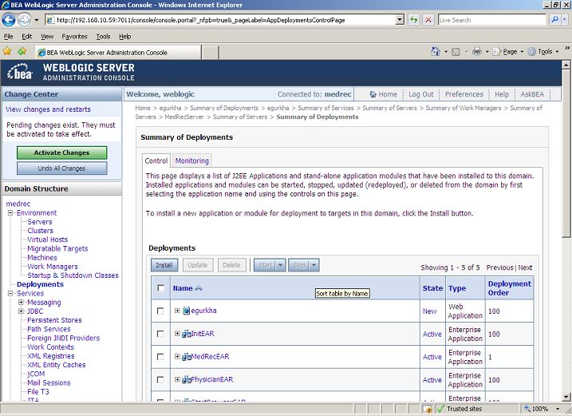
Task: Check the InitEAR deployment checkbox
Action: coord(160,334)
